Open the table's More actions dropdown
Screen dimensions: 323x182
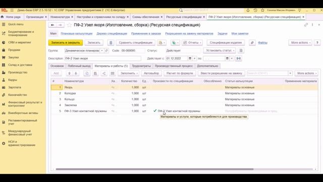[306, 73]
